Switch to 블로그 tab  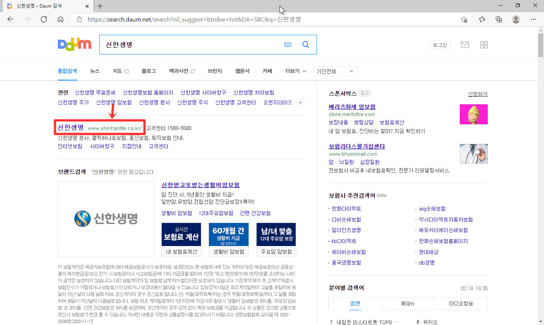point(148,71)
